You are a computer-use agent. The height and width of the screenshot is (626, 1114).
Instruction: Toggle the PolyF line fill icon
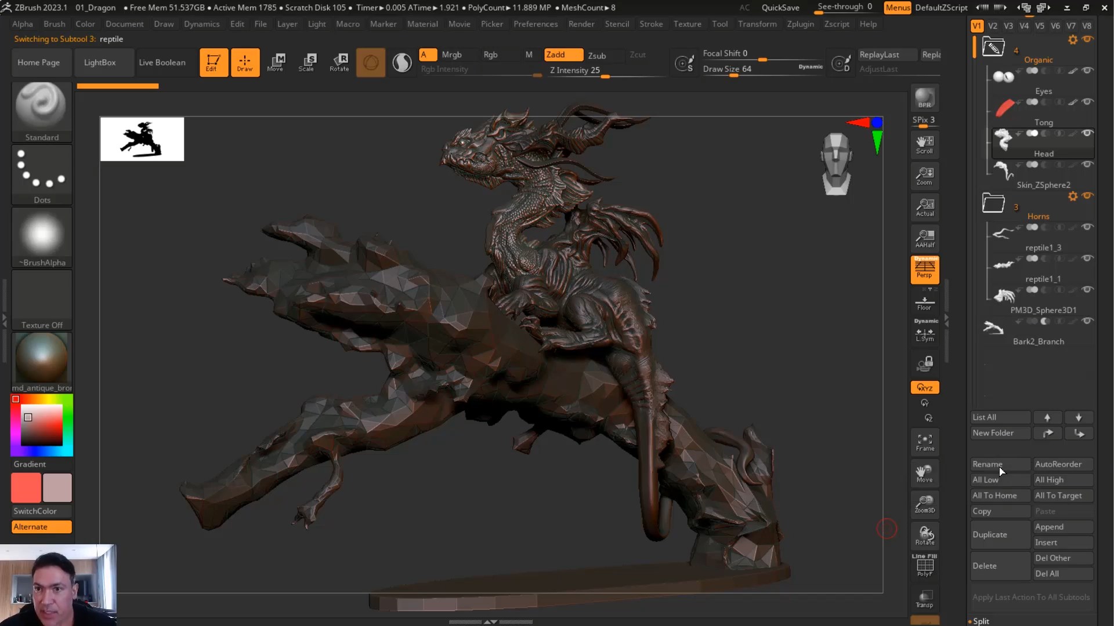click(x=924, y=566)
